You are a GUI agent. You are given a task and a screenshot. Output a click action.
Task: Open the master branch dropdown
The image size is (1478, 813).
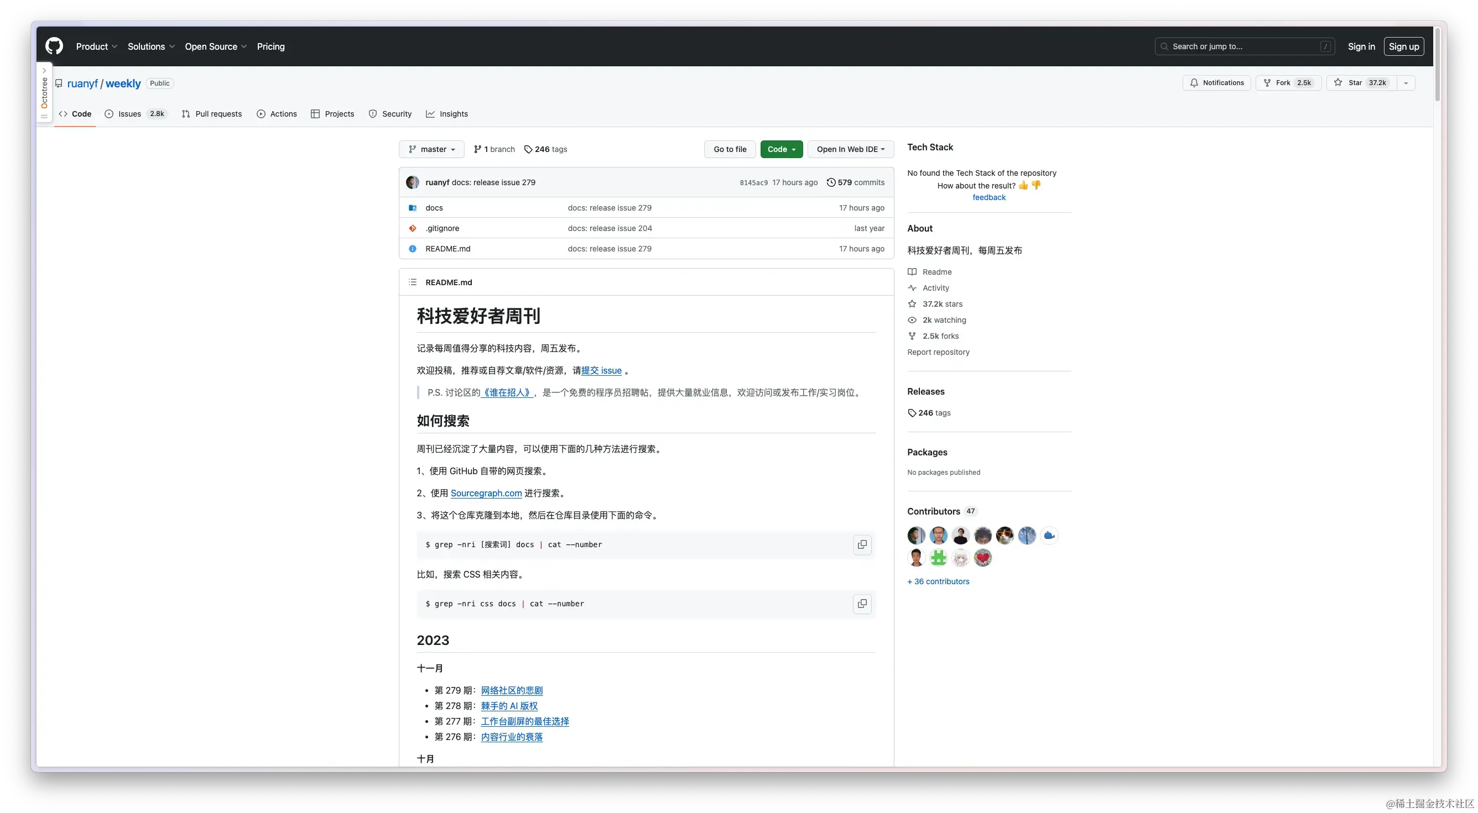(x=431, y=149)
